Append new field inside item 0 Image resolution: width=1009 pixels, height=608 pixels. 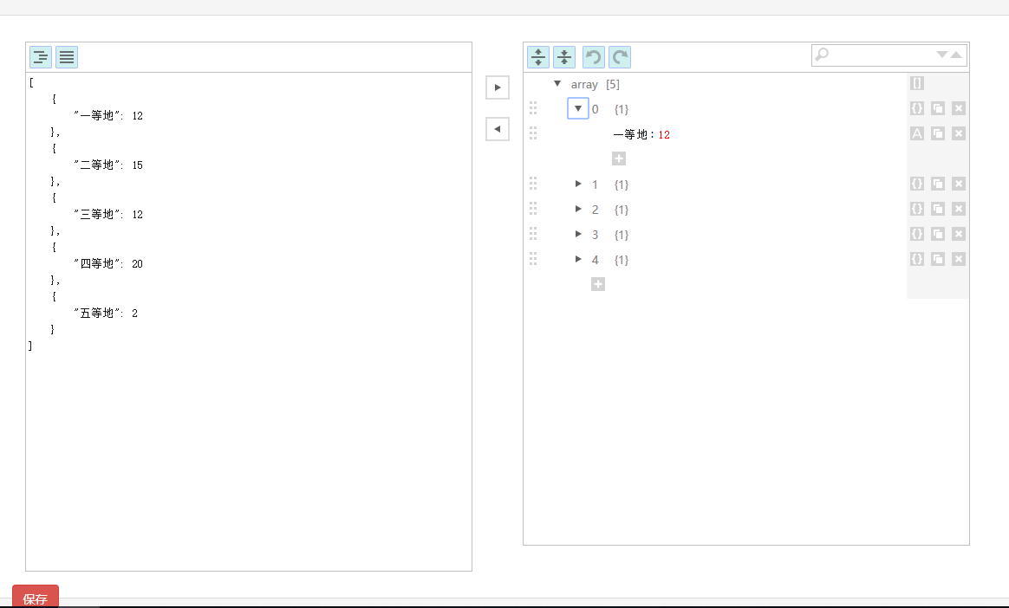[618, 158]
